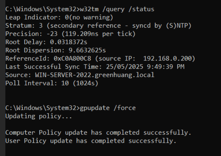The height and width of the screenshot is (156, 221).
Task: Click the first C:\Windows\System32 prompt path
Action: (43, 9)
